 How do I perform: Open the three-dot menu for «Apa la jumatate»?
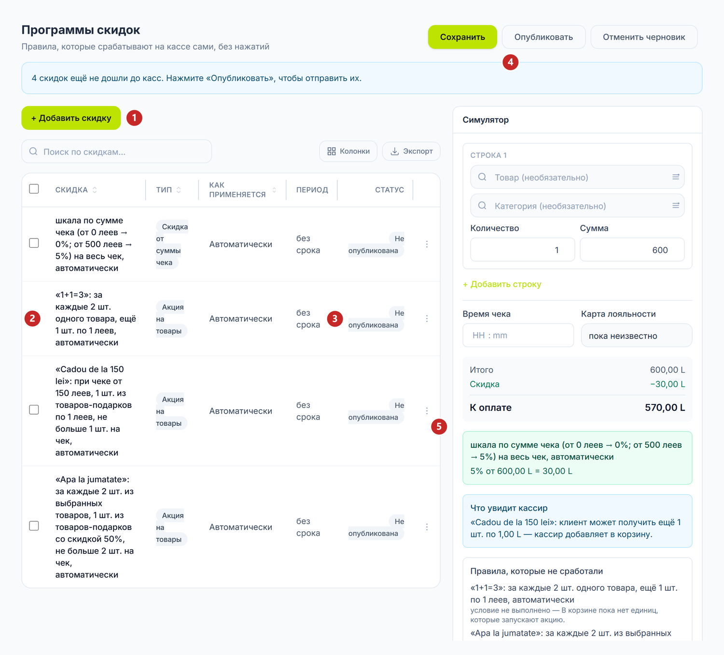[427, 527]
